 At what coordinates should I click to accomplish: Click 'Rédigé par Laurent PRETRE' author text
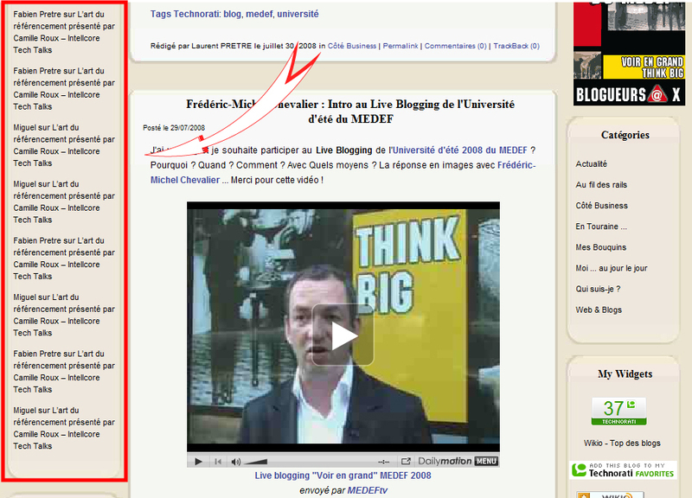point(201,46)
